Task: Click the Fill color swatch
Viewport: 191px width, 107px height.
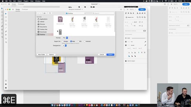Action: pyautogui.click(x=129, y=42)
